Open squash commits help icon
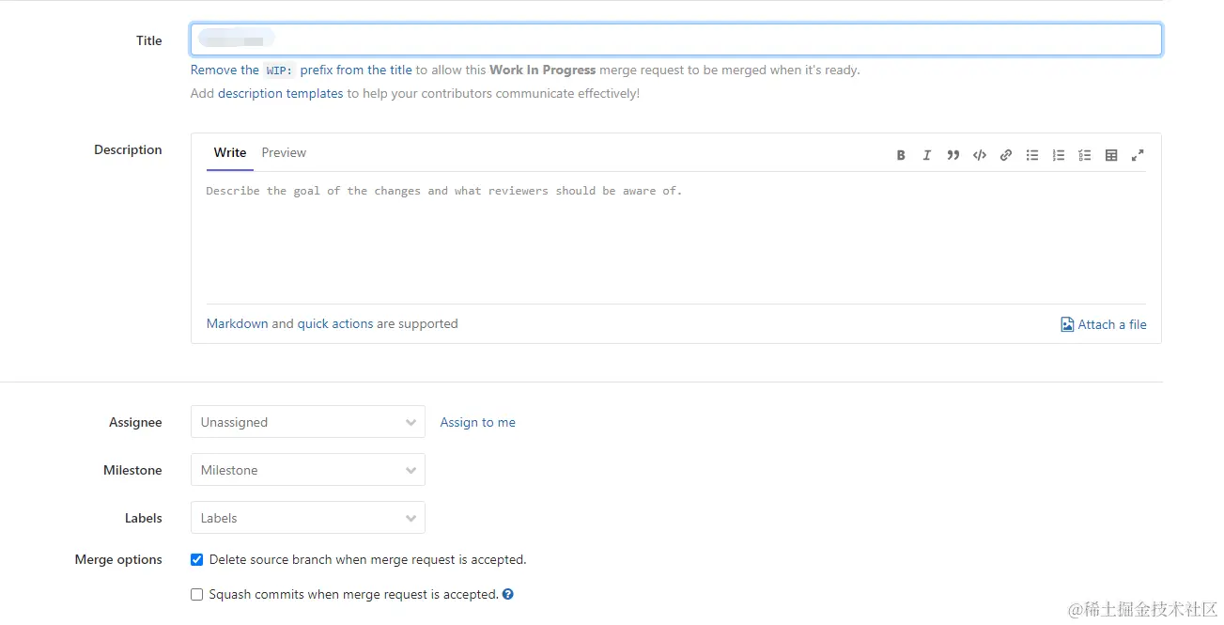The image size is (1224, 625). coord(507,594)
